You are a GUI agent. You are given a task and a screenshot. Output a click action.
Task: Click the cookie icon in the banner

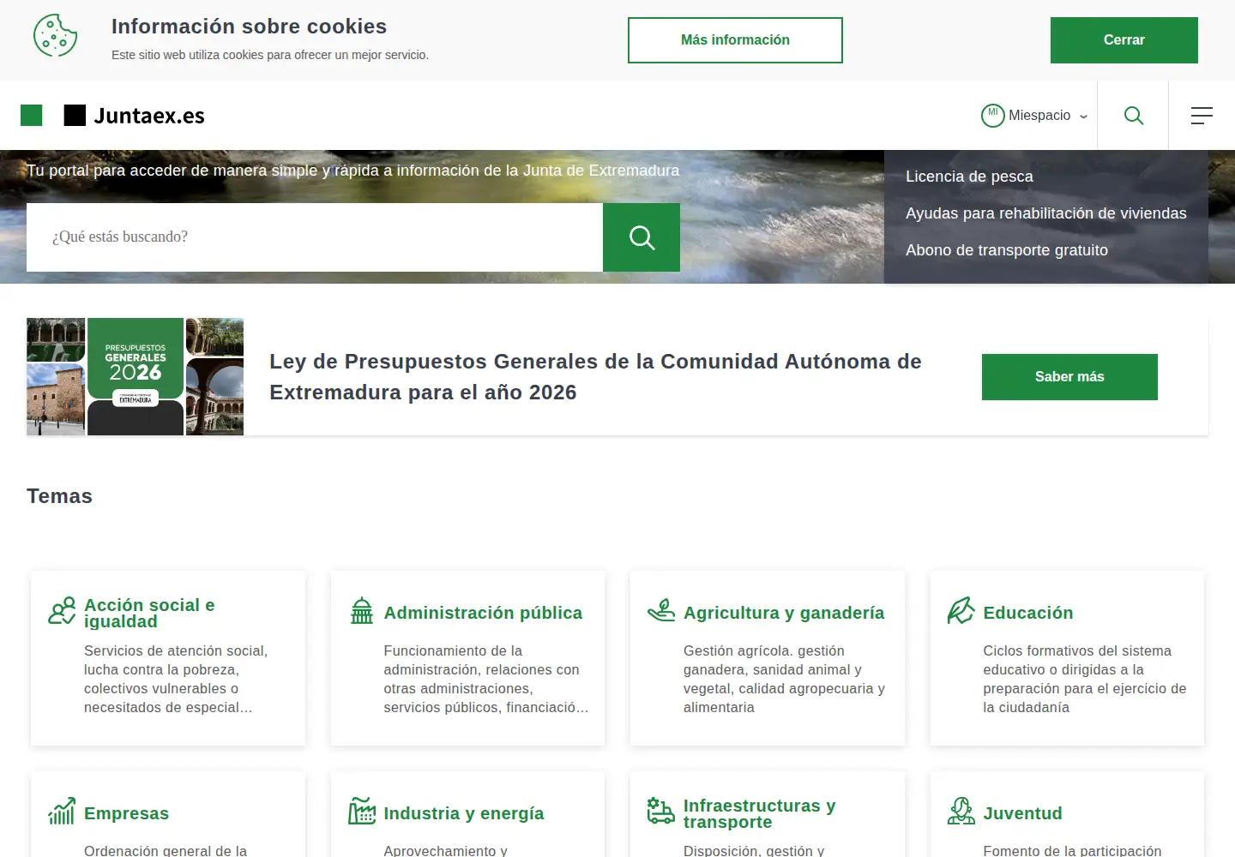(55, 36)
